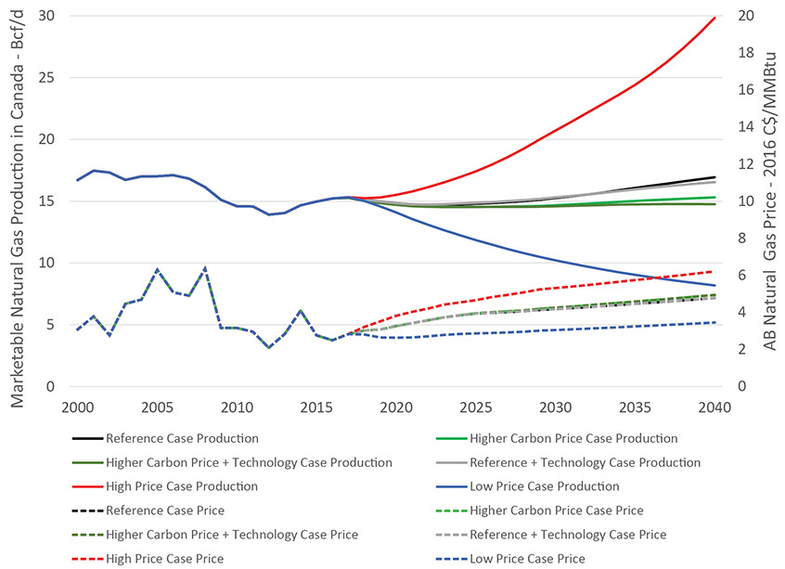Select the green Higher Carbon Price Case Production marker
The image size is (785, 569).
point(452,438)
